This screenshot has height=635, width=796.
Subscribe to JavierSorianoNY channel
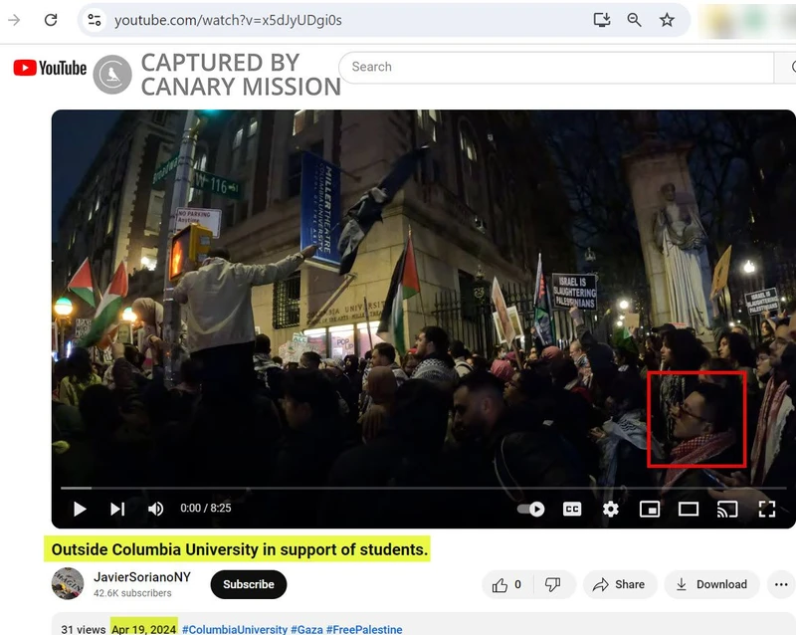[x=249, y=584]
